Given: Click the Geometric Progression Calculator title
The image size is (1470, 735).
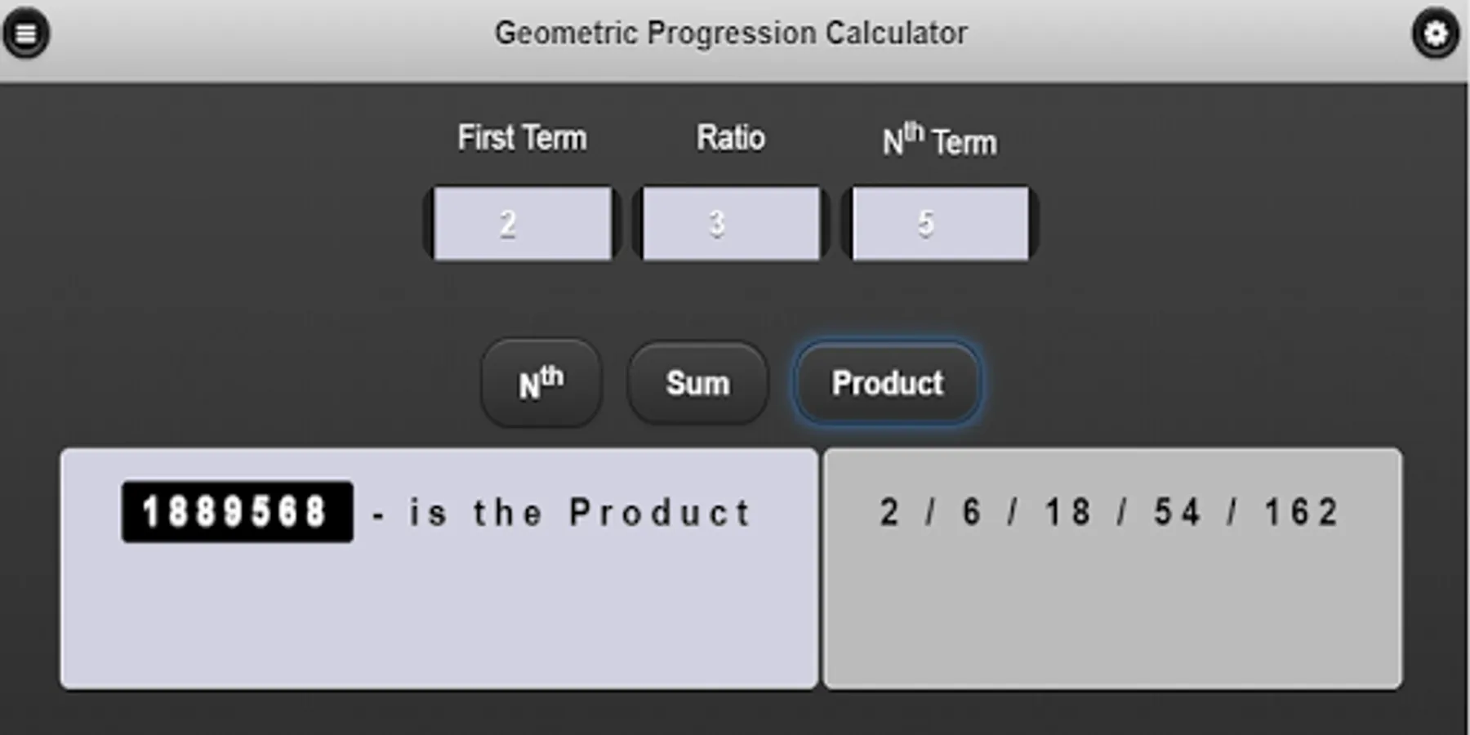Looking at the screenshot, I should click(x=731, y=33).
